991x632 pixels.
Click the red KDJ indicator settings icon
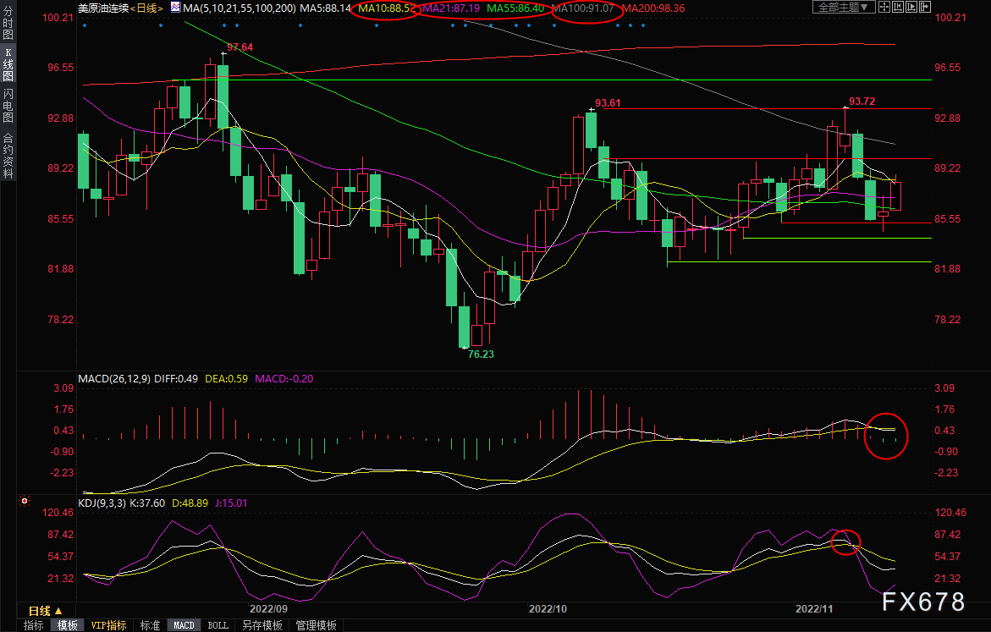click(24, 501)
